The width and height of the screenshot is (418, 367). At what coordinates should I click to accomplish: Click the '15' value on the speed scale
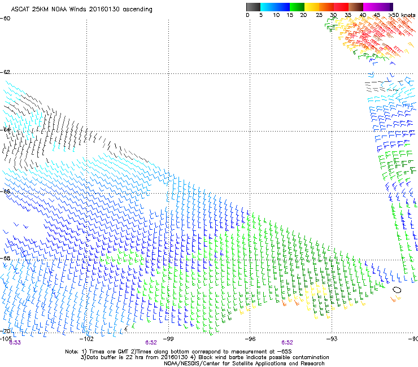point(290,15)
